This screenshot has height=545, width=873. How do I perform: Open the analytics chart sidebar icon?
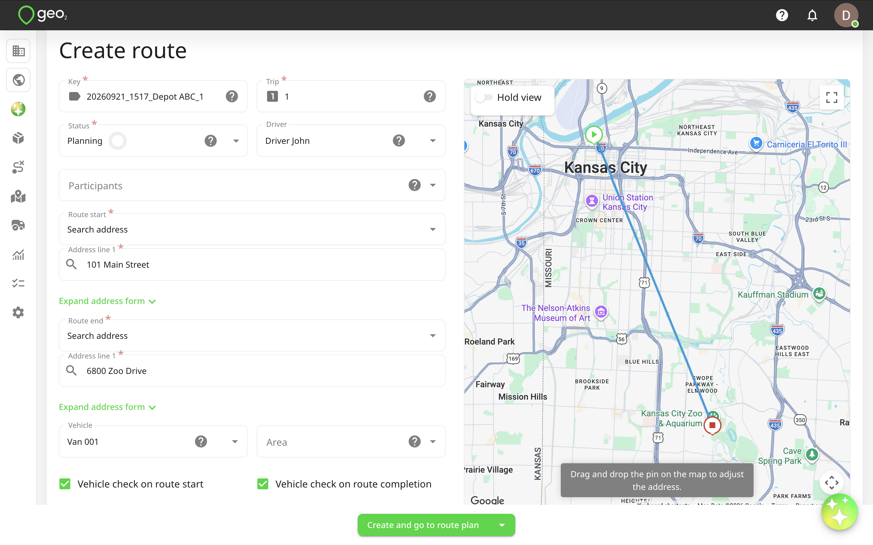(x=18, y=254)
